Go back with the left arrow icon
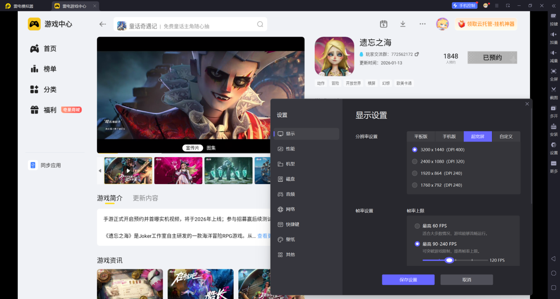The width and height of the screenshot is (560, 299). pyautogui.click(x=103, y=24)
